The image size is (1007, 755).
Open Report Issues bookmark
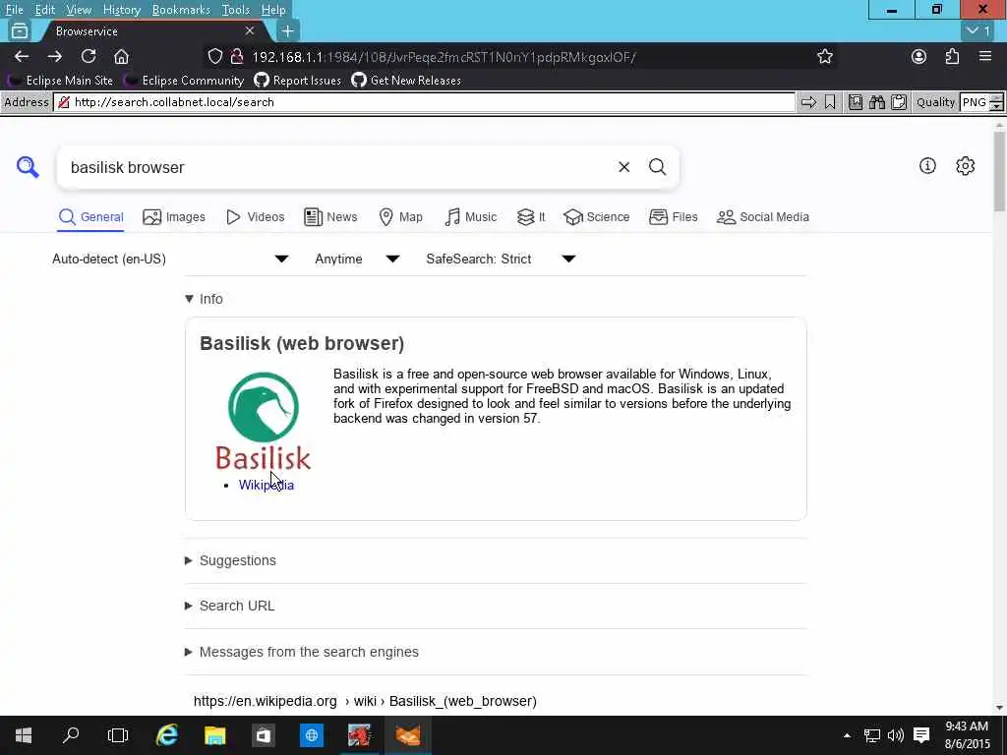coord(297,81)
